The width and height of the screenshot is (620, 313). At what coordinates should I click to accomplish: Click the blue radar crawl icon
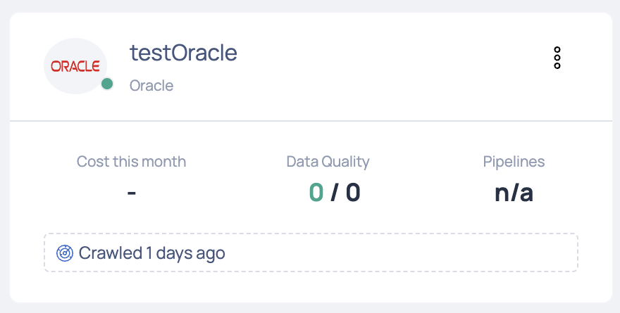pyautogui.click(x=64, y=253)
